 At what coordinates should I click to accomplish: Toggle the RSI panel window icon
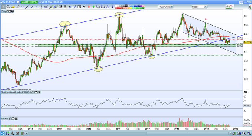pos(36,92)
